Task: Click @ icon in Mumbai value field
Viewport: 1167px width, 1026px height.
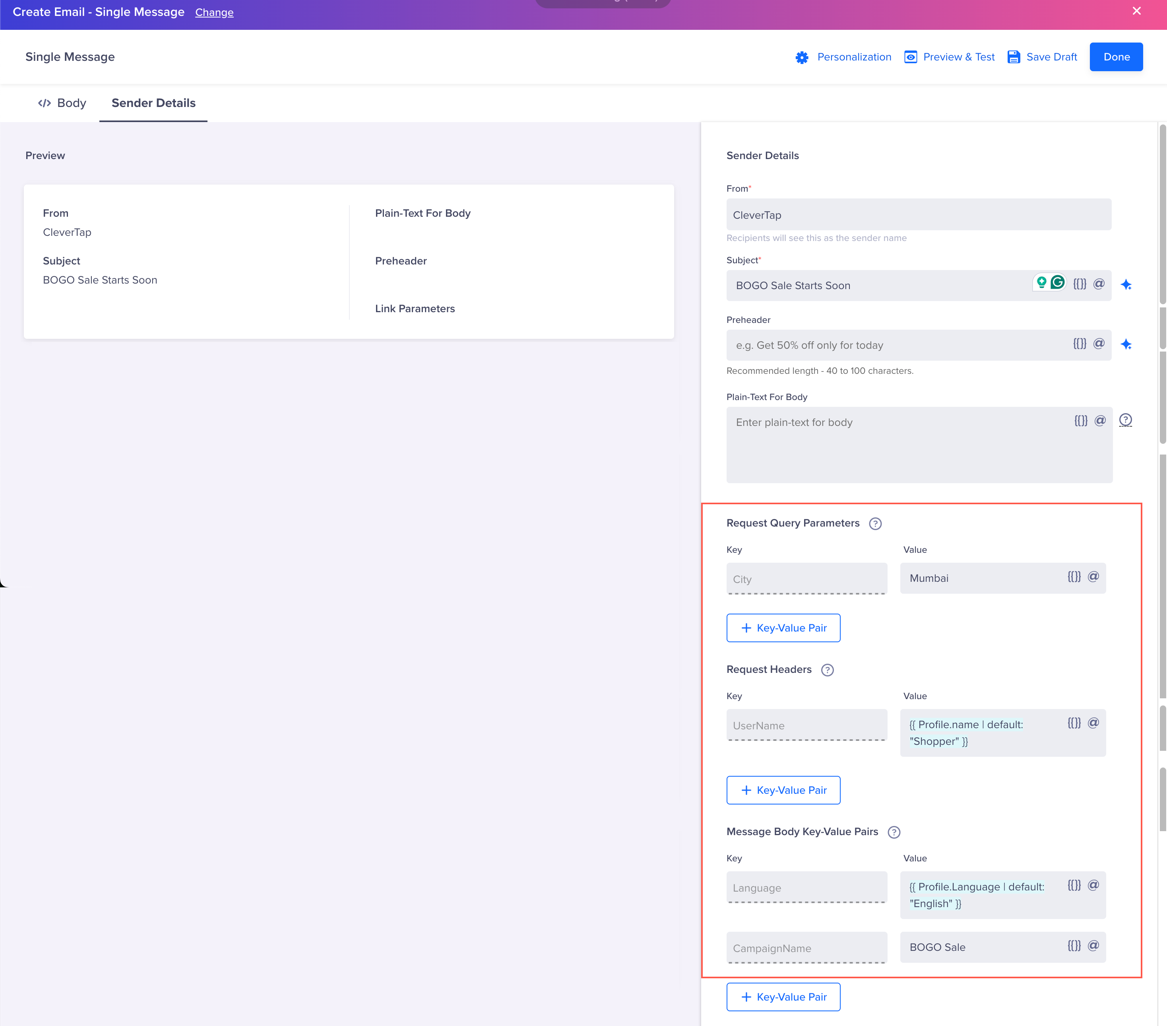Action: pyautogui.click(x=1093, y=576)
